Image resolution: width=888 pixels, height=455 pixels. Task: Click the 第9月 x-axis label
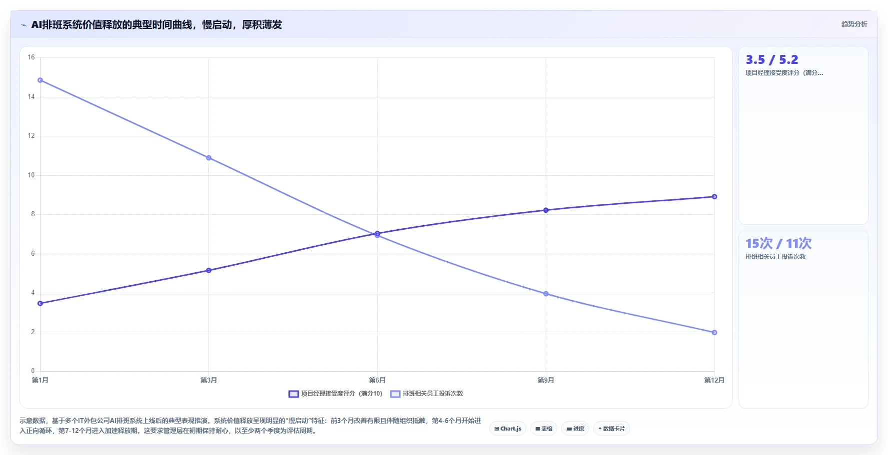[546, 381]
